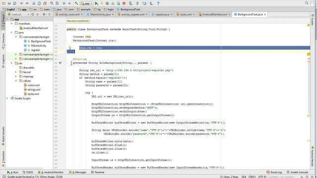Open the Android Monitor tool window

pos(51,172)
